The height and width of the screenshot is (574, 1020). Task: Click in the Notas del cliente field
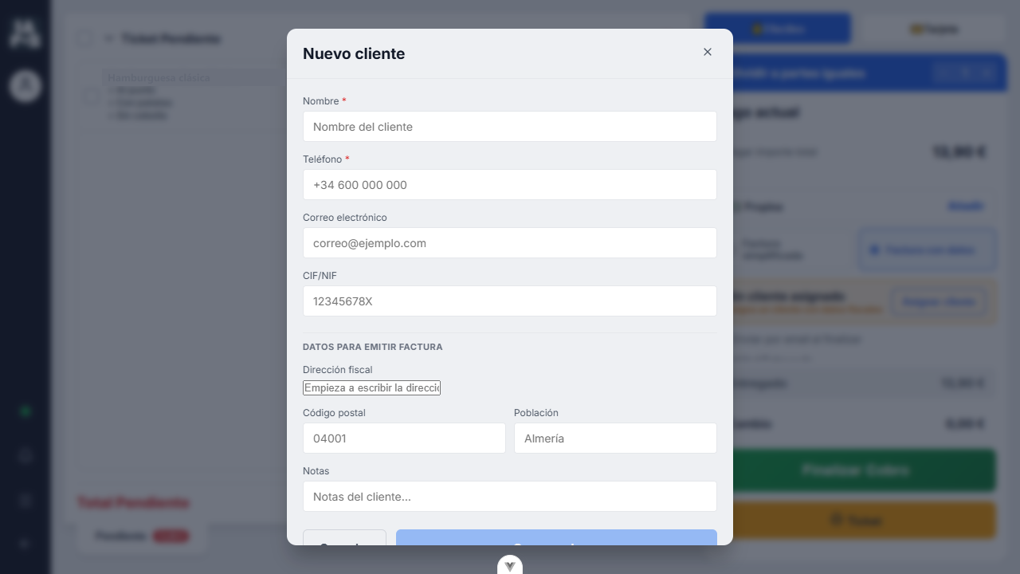[510, 497]
